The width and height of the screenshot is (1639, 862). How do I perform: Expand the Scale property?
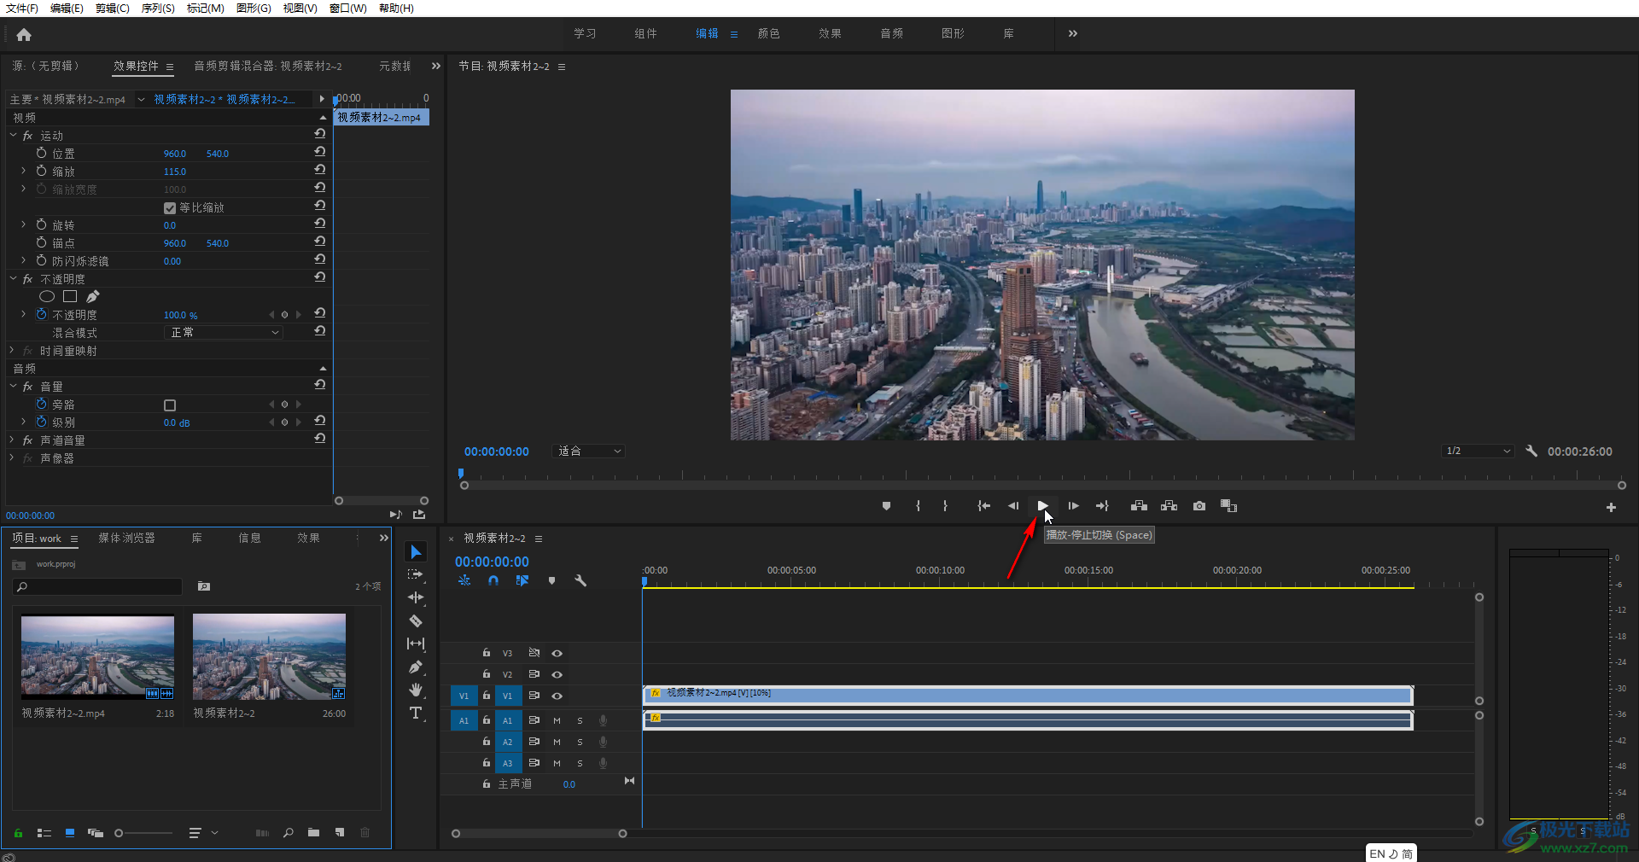(x=23, y=171)
